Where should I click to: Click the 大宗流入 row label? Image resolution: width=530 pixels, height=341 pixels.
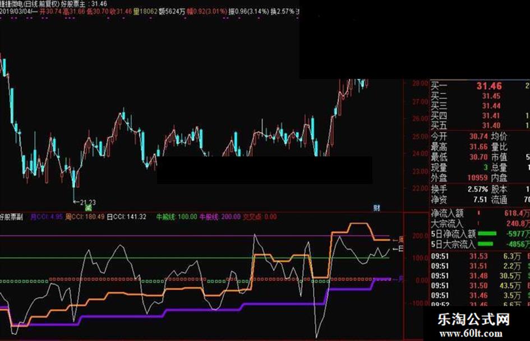point(446,223)
